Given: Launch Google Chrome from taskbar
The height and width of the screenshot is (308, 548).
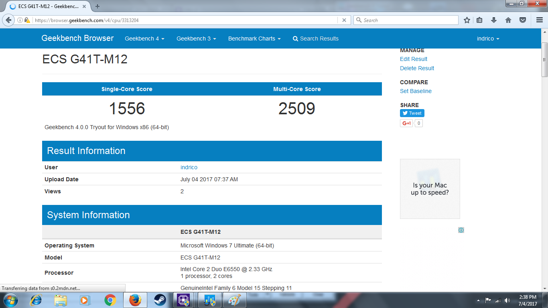Looking at the screenshot, I should tap(110, 300).
